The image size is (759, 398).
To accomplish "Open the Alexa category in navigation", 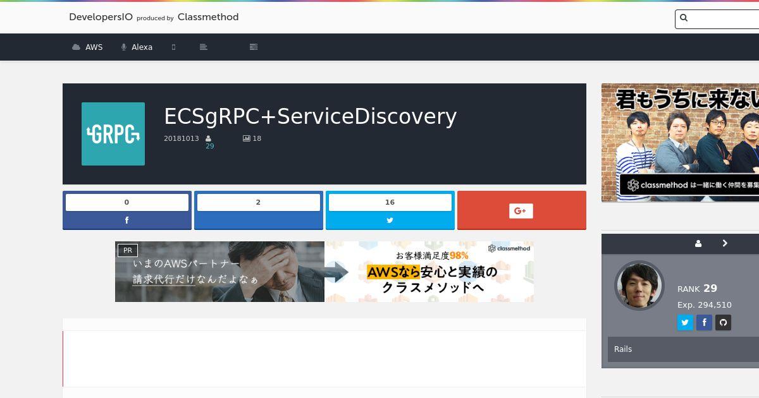I will (x=137, y=47).
